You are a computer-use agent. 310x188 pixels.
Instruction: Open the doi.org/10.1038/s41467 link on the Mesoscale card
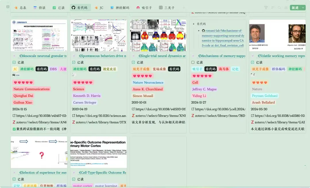tap(41, 116)
